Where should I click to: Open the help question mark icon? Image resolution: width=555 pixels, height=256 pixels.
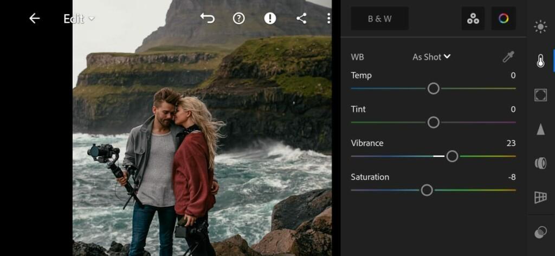[239, 18]
